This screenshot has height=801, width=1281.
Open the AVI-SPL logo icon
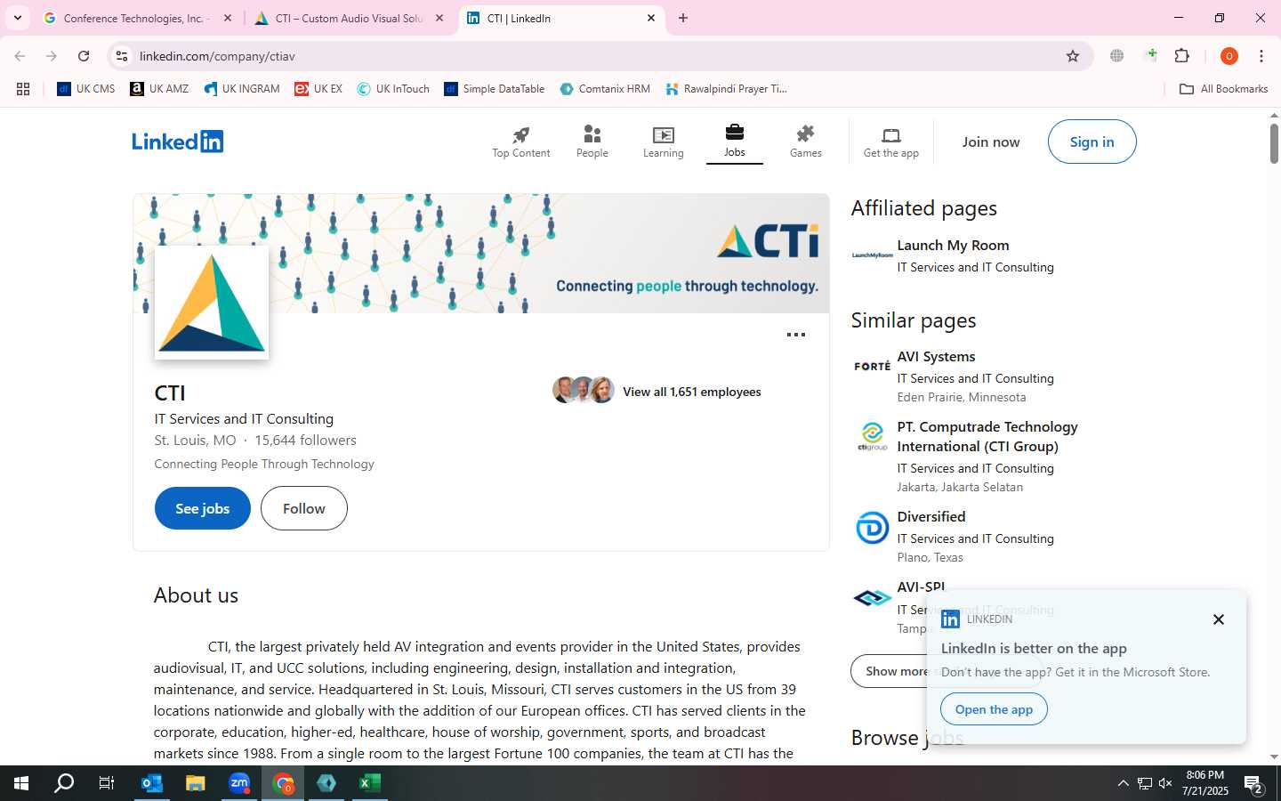coord(873,598)
